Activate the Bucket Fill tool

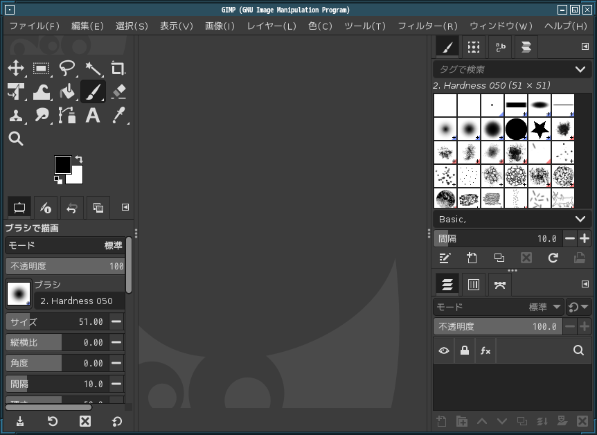67,91
